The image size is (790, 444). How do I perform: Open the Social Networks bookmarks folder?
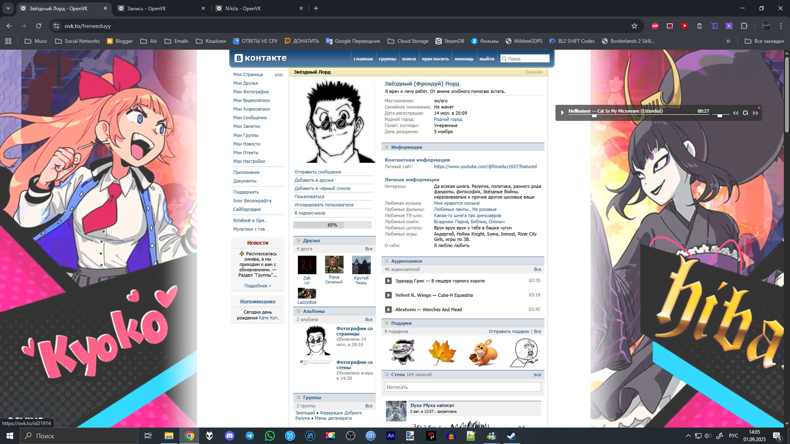[77, 41]
